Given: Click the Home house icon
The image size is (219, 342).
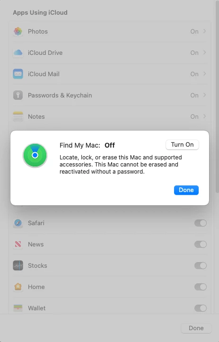Looking at the screenshot, I should [x=18, y=287].
